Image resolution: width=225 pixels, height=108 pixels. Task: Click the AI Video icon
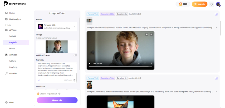[6, 30]
